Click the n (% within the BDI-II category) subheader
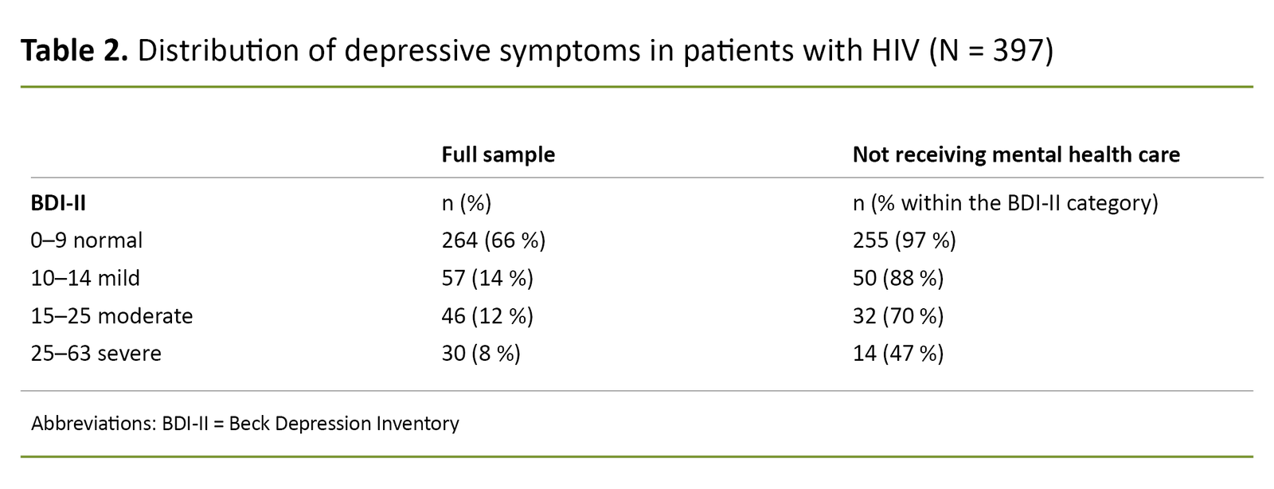 click(x=1005, y=203)
